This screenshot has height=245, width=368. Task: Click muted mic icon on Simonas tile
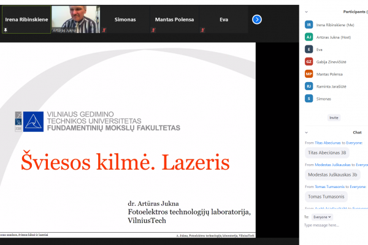pos(104,30)
